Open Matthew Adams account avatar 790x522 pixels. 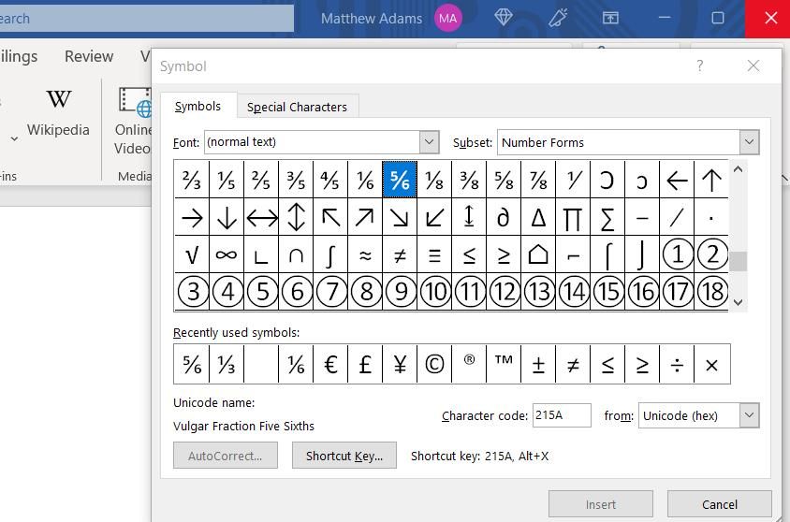click(448, 19)
